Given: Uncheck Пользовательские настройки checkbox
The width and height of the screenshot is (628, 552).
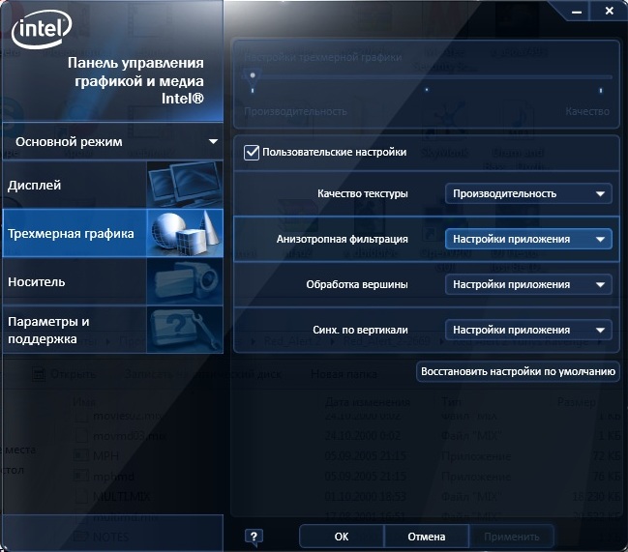Looking at the screenshot, I should click(x=252, y=153).
